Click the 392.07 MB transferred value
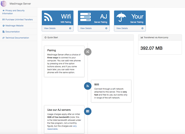 [x=151, y=48]
